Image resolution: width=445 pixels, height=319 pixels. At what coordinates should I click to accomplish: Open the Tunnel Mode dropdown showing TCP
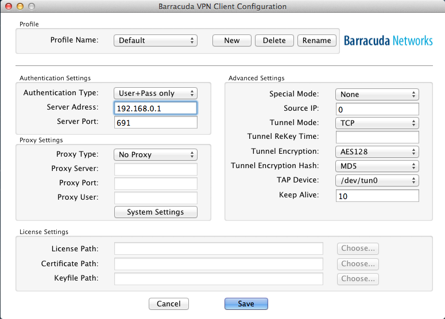[x=377, y=123]
